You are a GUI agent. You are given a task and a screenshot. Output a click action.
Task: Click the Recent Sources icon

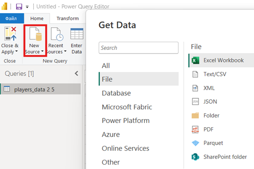[x=57, y=34]
